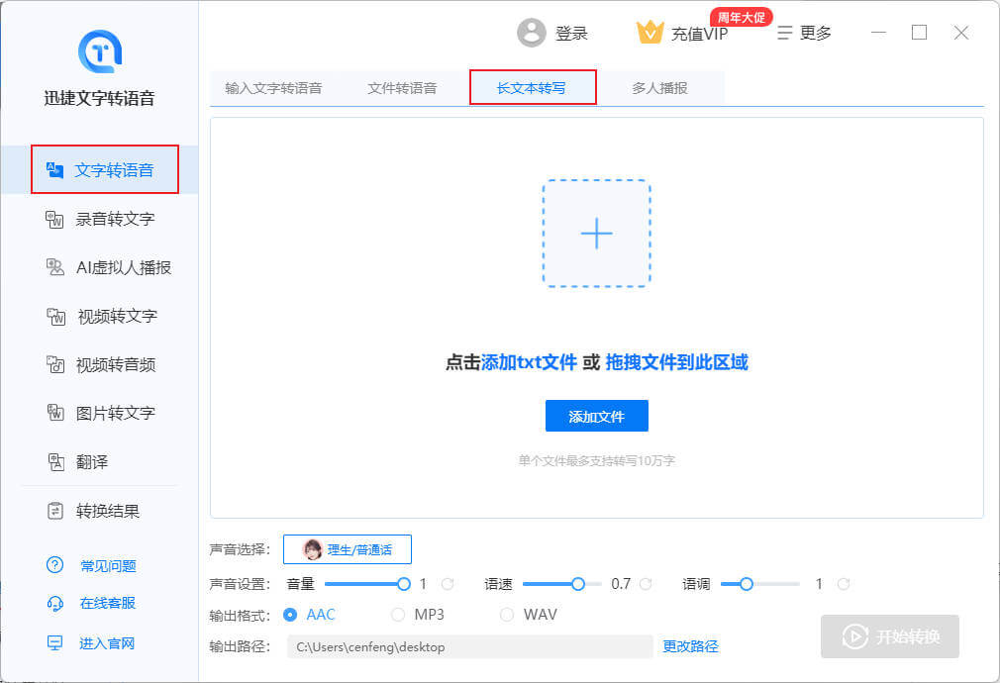Select the 视频转文字 sidebar icon

(55, 317)
